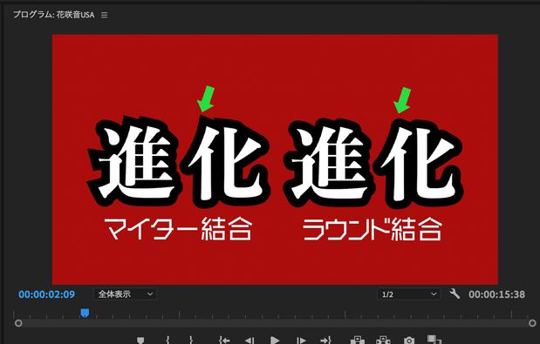Viewport: 540px width, 344px height.
Task: Click the Mark Out bracket icon
Action: [191, 341]
